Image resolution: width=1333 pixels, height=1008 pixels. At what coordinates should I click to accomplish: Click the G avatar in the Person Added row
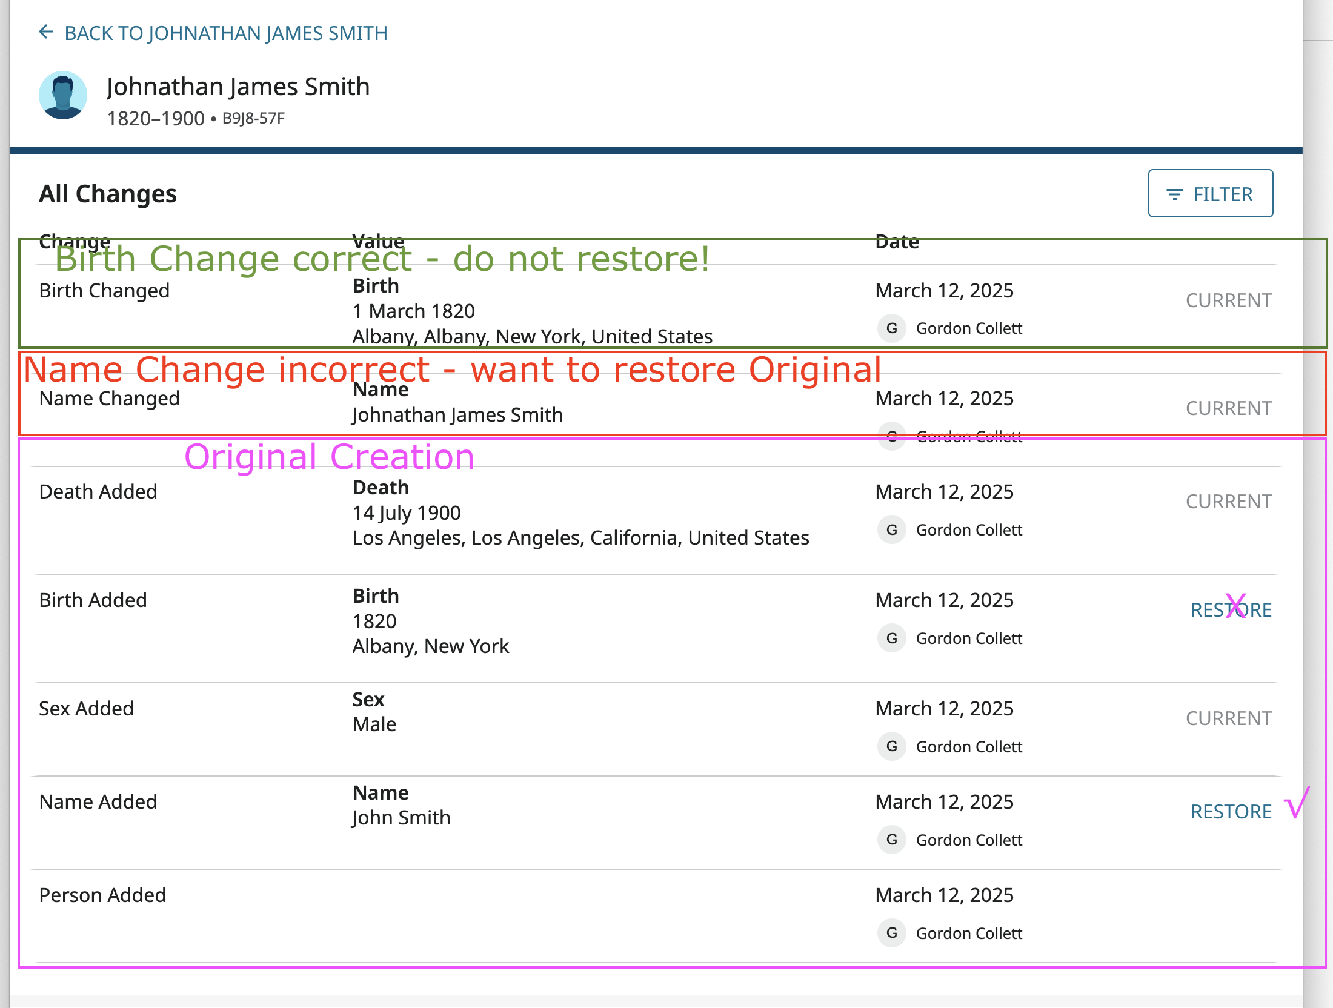(x=891, y=933)
